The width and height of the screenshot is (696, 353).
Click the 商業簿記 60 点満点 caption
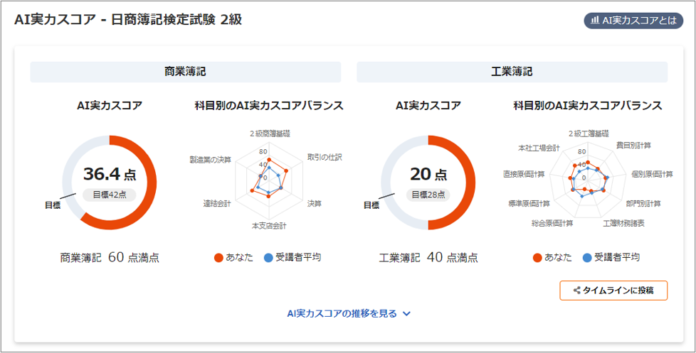(110, 258)
